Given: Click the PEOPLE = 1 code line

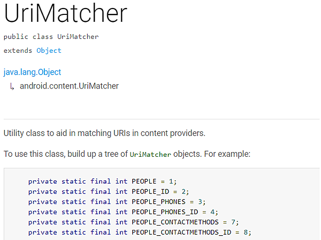Looking at the screenshot, I should point(102,181).
